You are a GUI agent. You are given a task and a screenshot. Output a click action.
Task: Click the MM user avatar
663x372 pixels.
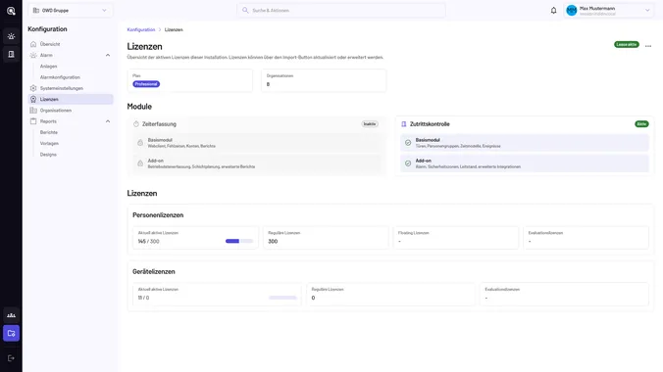[x=571, y=11]
